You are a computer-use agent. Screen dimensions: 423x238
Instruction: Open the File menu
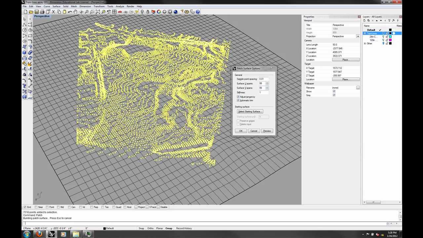(24, 6)
